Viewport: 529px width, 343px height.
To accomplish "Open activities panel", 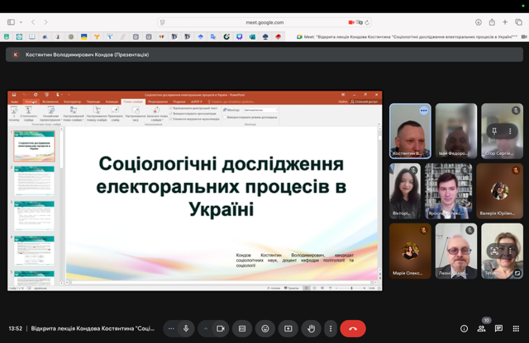I will tap(517, 328).
